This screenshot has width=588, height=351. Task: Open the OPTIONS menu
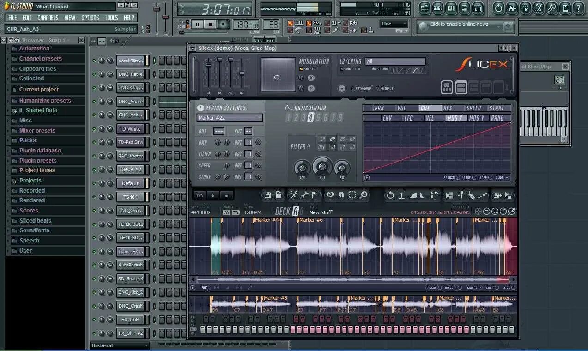tap(90, 18)
